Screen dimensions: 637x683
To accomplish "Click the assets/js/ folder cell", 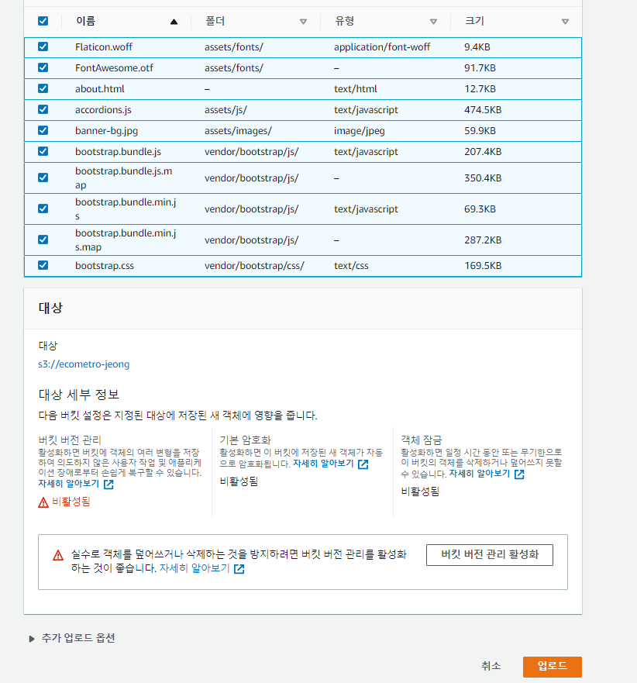I will pos(226,110).
